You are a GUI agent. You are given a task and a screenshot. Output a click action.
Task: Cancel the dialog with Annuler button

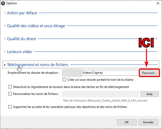148,122
